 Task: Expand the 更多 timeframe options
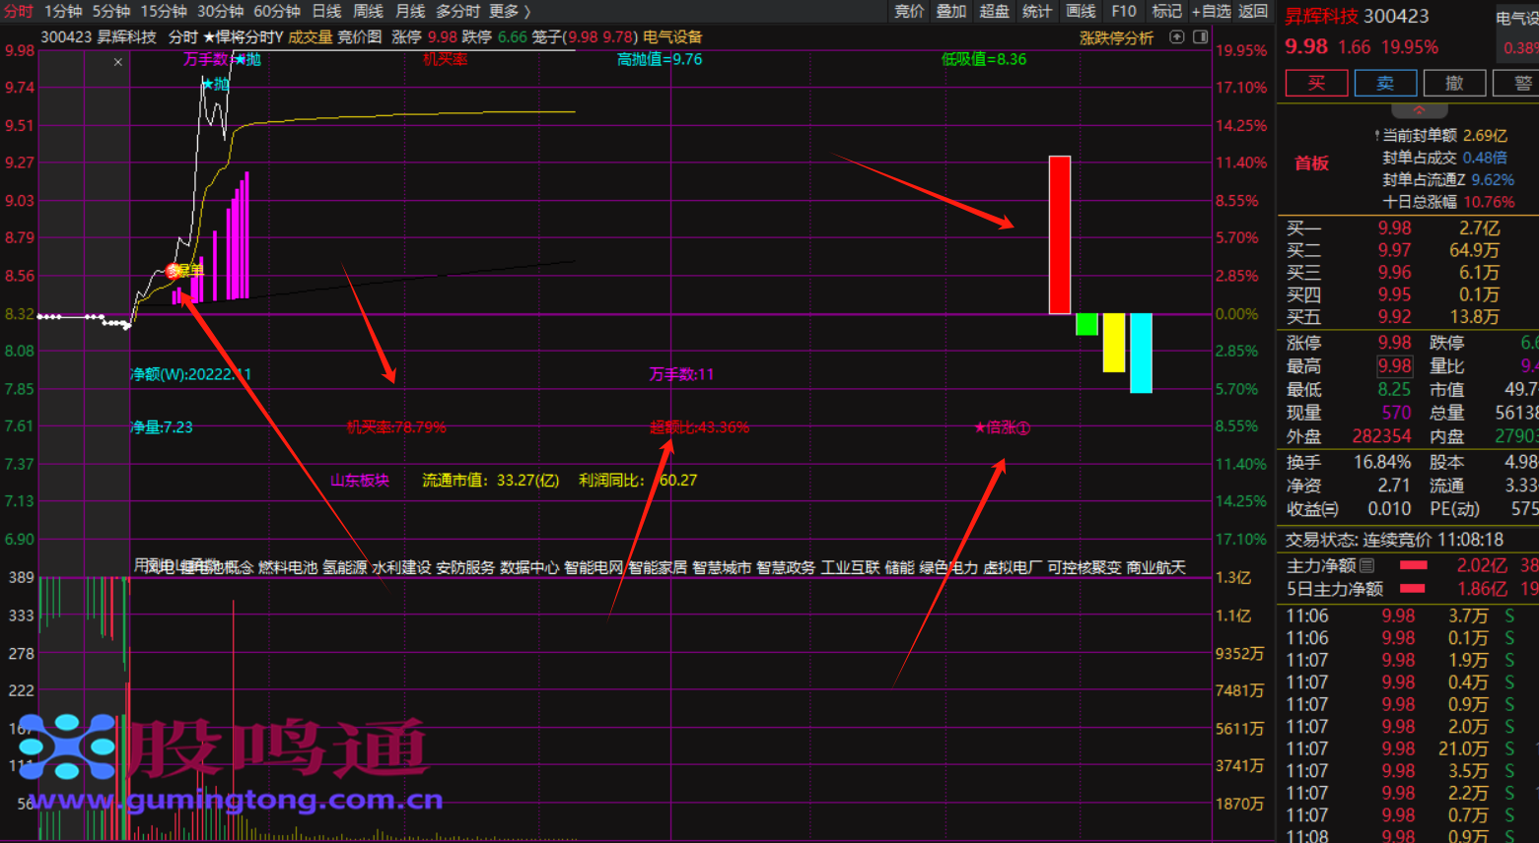coord(510,11)
